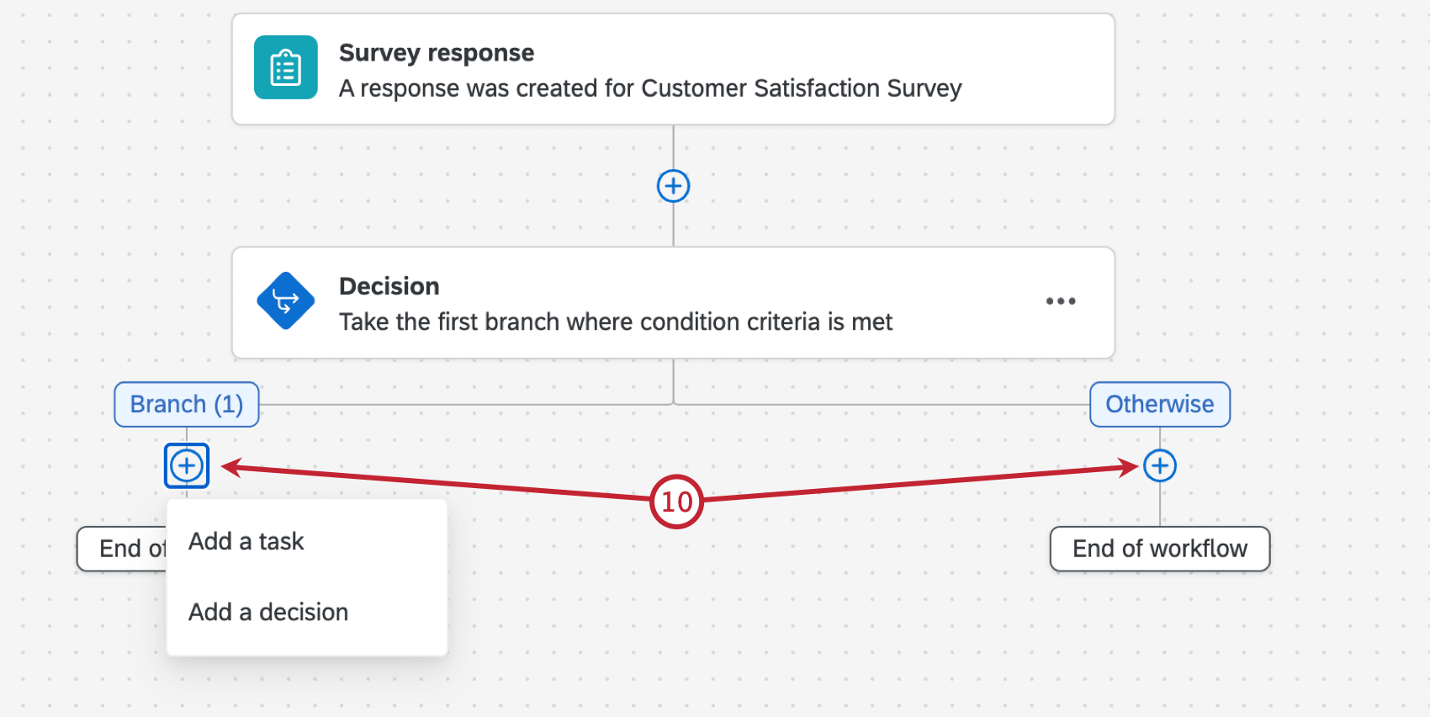Choose Add a task from the popup
Viewport: 1430px width, 717px height.
coord(246,541)
